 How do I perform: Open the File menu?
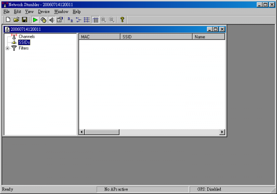tap(6, 12)
